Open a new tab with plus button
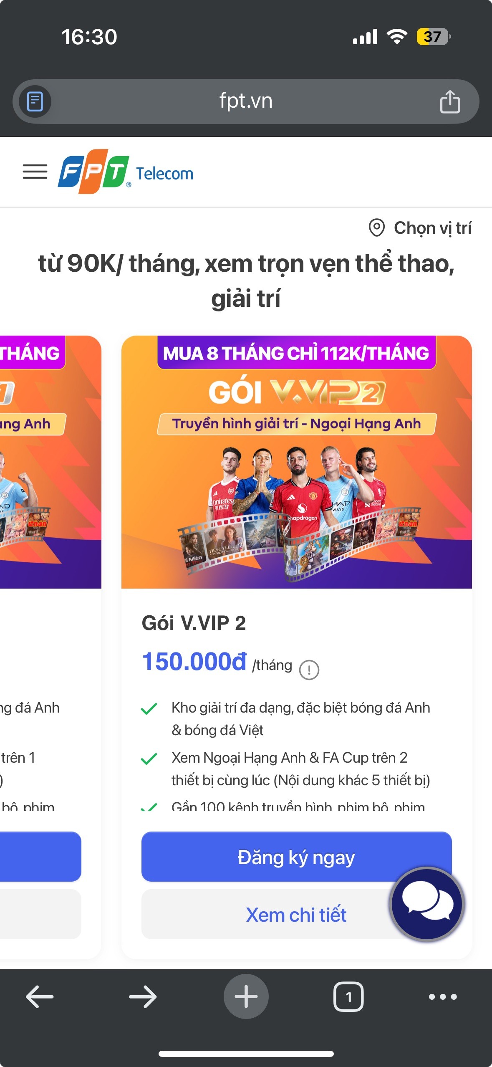 tap(246, 996)
